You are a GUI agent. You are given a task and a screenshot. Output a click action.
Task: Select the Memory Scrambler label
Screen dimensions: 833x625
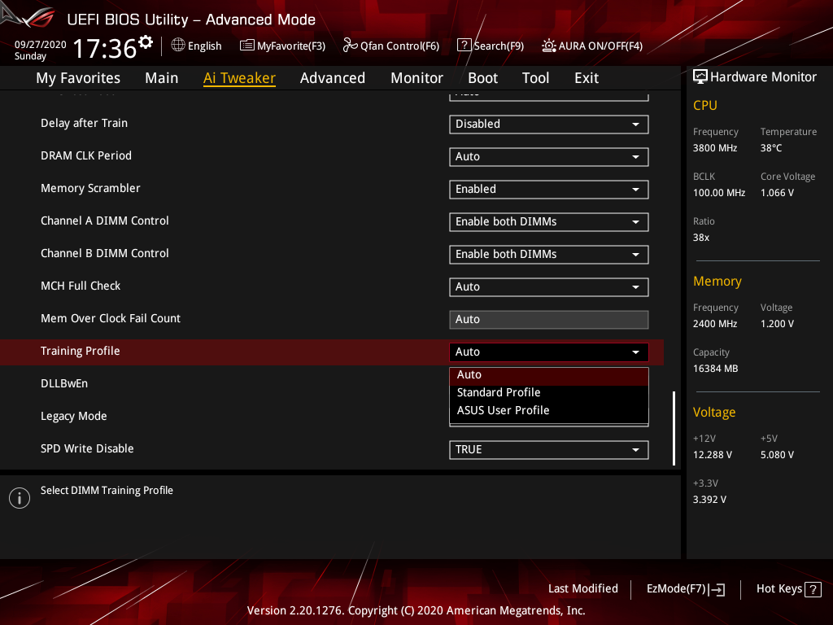coord(90,188)
